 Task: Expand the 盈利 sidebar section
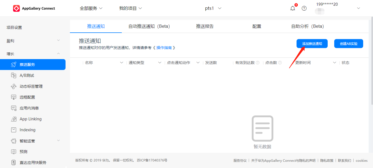coord(33,41)
